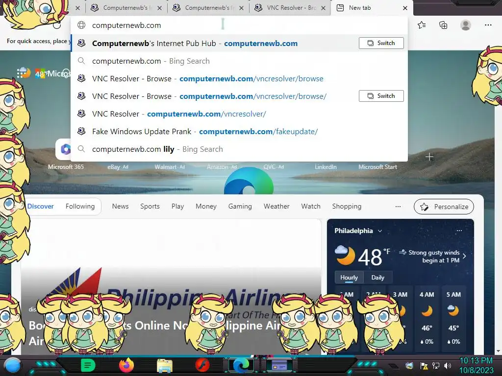Screen dimensions: 502x376
Task: Expand the Philadelphia location dropdown
Action: pos(380,231)
